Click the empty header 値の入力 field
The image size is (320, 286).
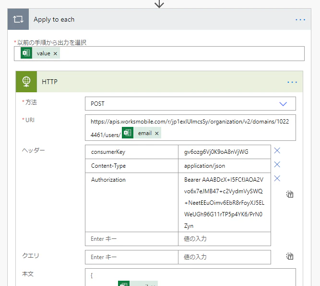tap(225, 239)
